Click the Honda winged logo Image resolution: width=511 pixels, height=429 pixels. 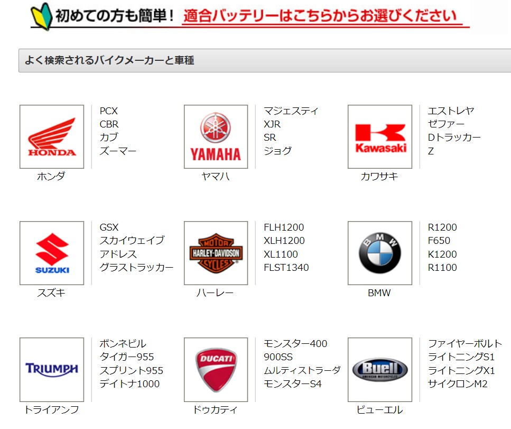(52, 136)
